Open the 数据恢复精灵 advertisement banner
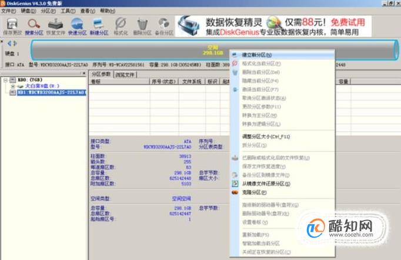The width and height of the screenshot is (401, 260). pyautogui.click(x=273, y=26)
